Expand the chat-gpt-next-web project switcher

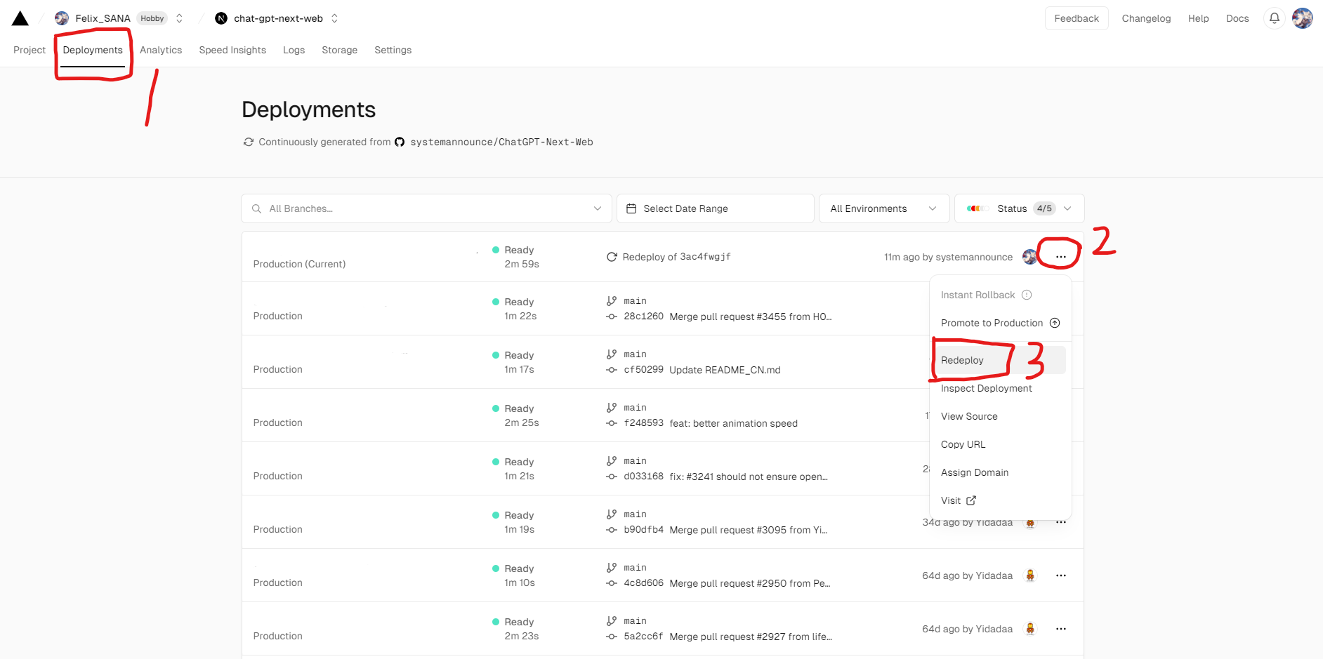(334, 18)
